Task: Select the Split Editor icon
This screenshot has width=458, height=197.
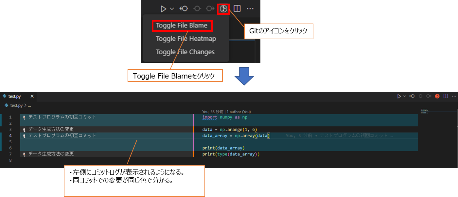Action: pos(237,9)
